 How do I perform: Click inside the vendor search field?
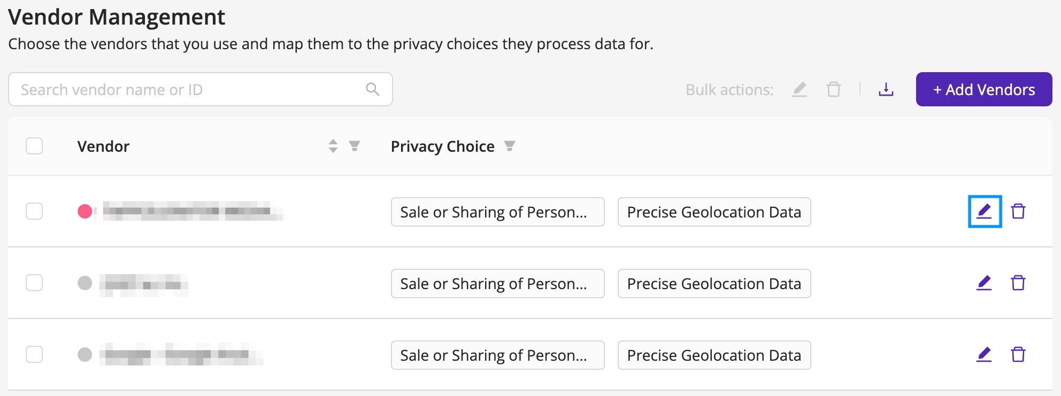[x=160, y=89]
